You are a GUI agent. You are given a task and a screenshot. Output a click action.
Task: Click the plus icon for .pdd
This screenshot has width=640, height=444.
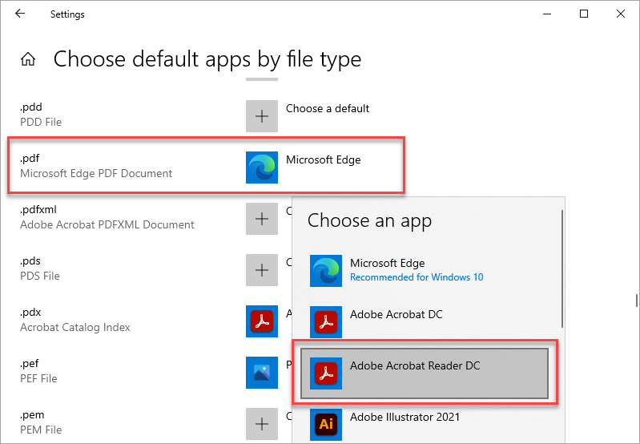tap(262, 116)
